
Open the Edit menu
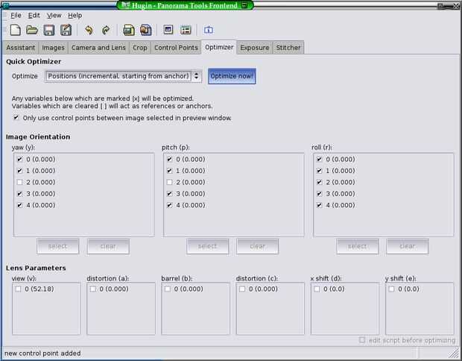[34, 16]
